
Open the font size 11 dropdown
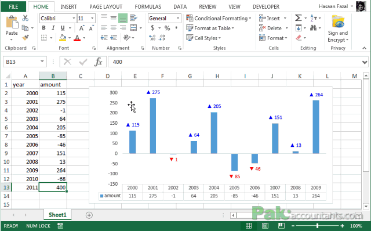click(92, 18)
